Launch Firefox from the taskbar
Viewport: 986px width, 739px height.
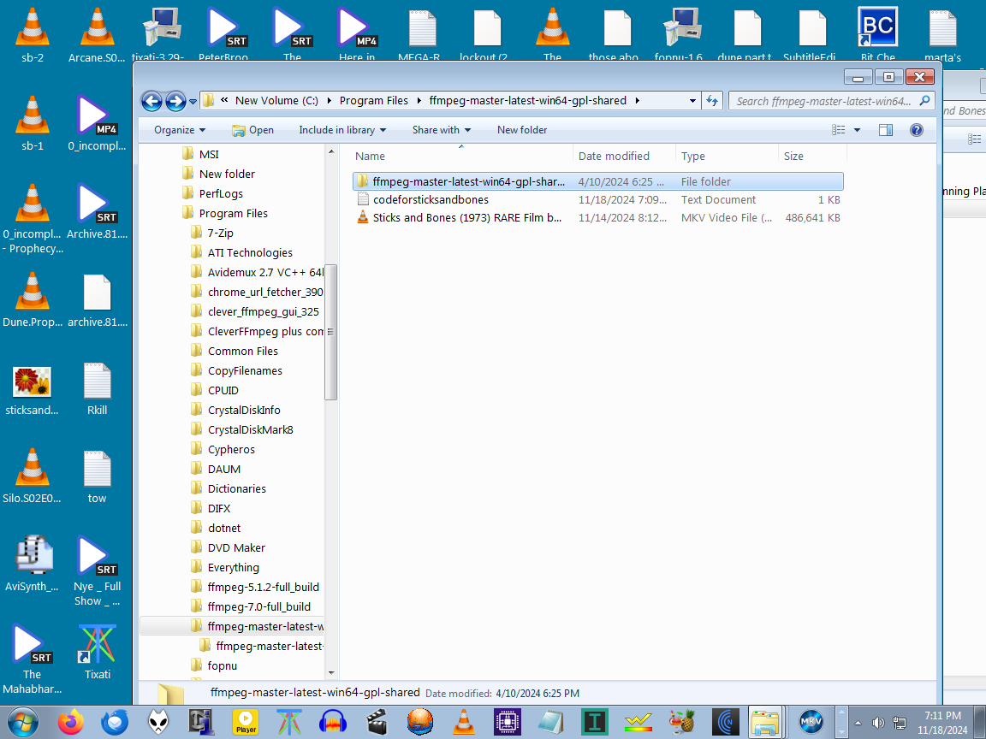pos(71,722)
